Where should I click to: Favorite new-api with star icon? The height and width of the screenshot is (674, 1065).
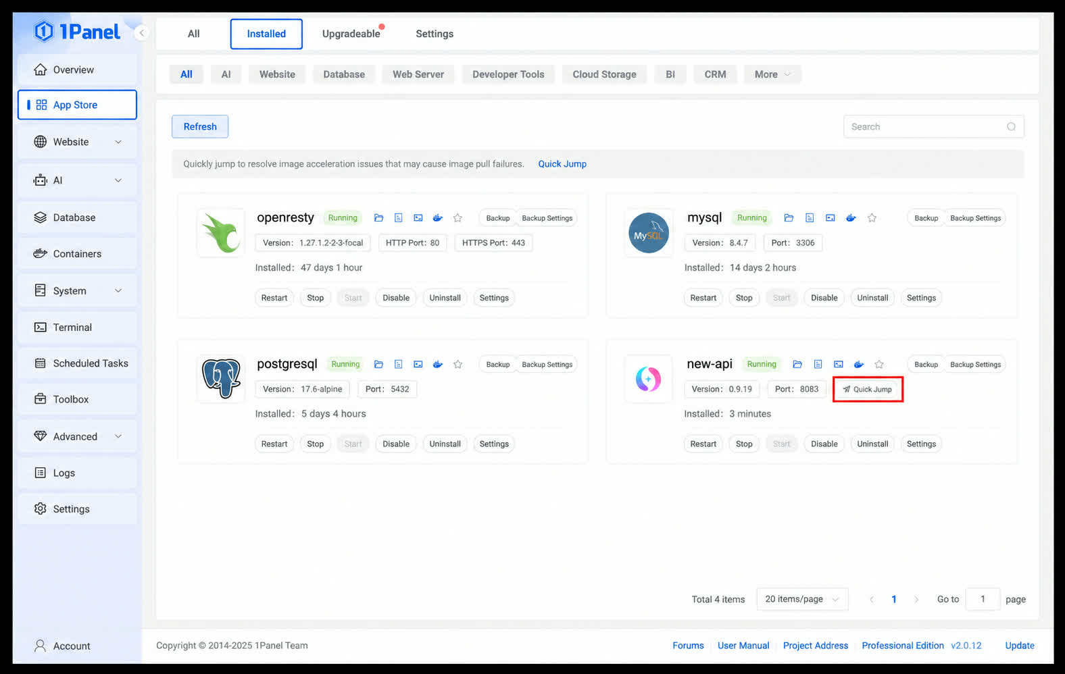coord(879,365)
